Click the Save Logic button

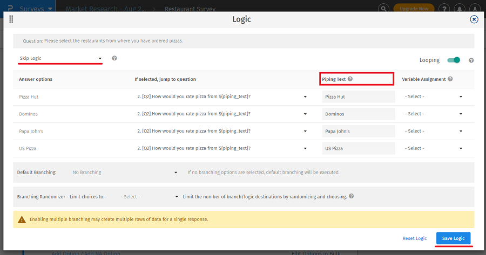point(453,238)
